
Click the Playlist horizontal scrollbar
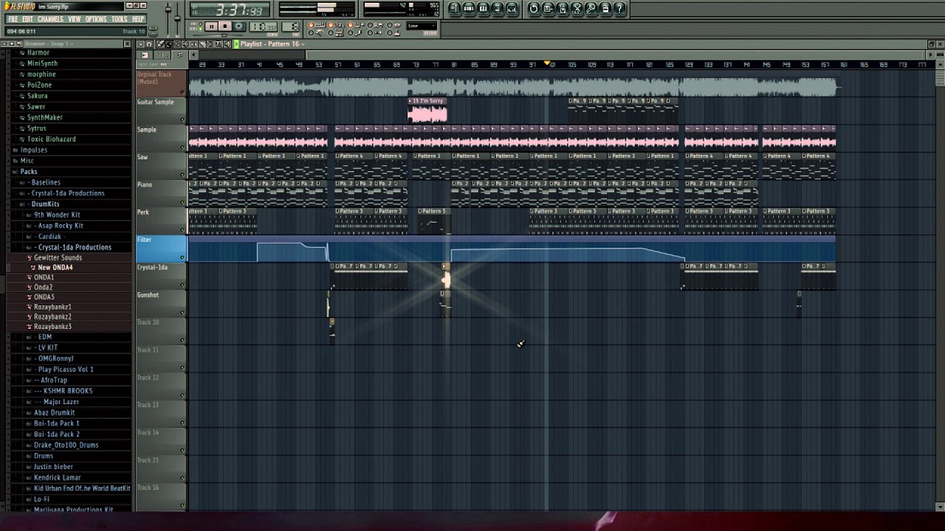(561, 55)
